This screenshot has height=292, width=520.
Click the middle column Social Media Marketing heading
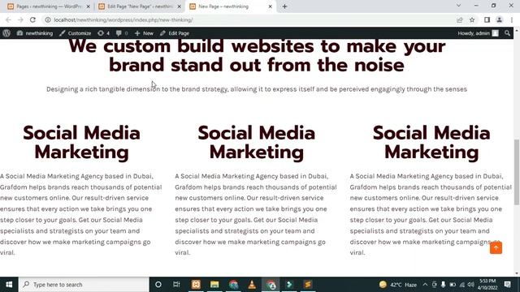click(257, 143)
